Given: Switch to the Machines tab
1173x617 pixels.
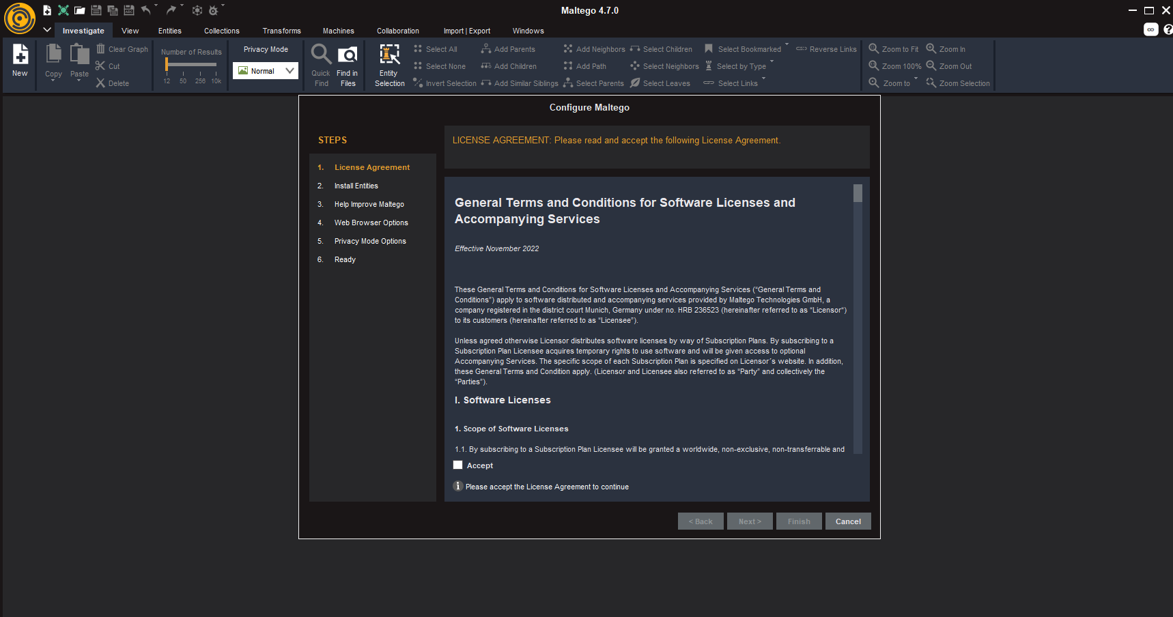Looking at the screenshot, I should pyautogui.click(x=339, y=31).
